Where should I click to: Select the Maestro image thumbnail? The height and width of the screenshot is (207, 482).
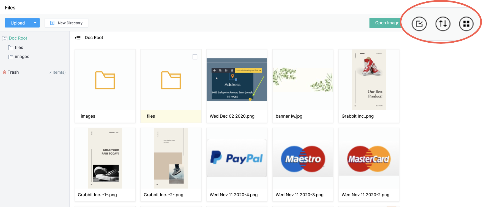pos(303,158)
